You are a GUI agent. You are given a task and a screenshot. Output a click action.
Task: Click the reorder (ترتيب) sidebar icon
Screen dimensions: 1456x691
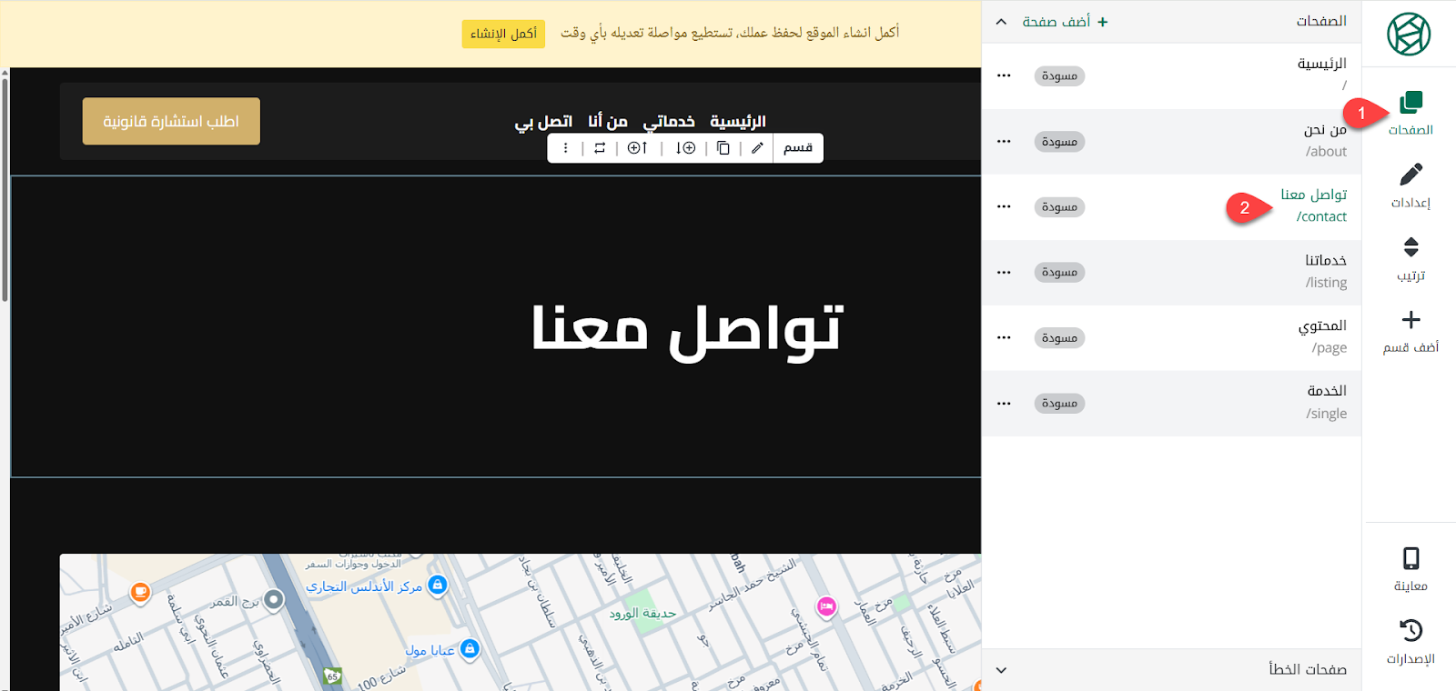coord(1410,258)
